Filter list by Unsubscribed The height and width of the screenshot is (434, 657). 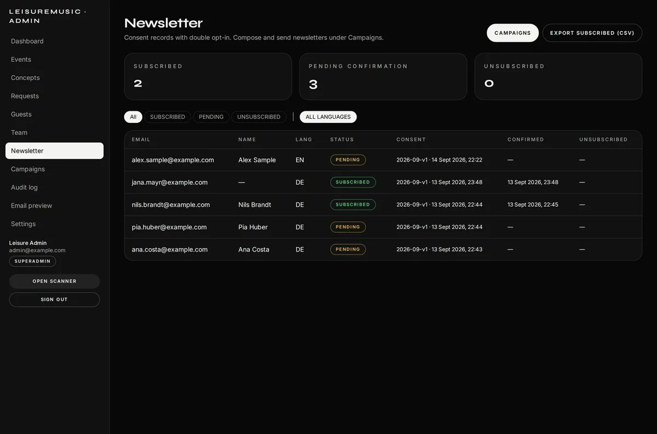point(258,117)
